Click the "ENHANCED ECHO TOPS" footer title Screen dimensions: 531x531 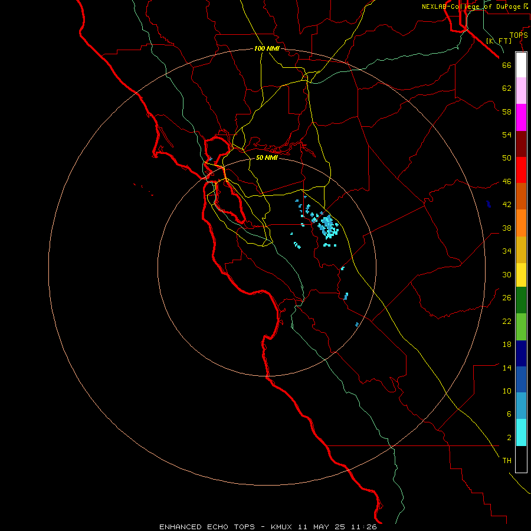(x=207, y=527)
